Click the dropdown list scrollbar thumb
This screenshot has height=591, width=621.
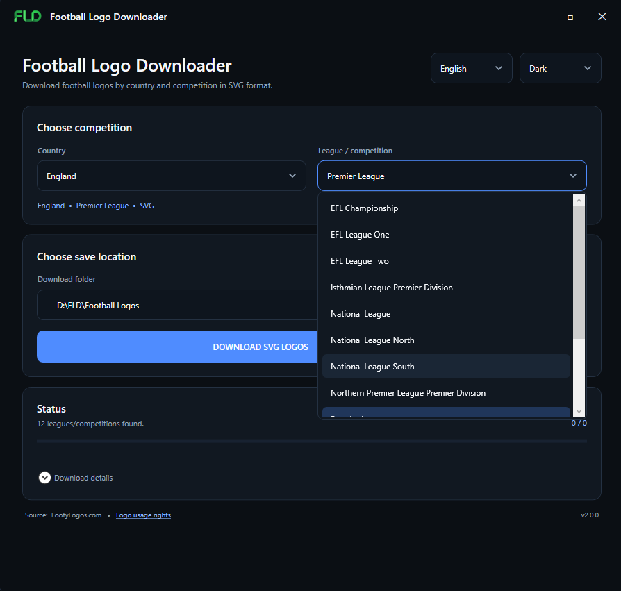(579, 272)
